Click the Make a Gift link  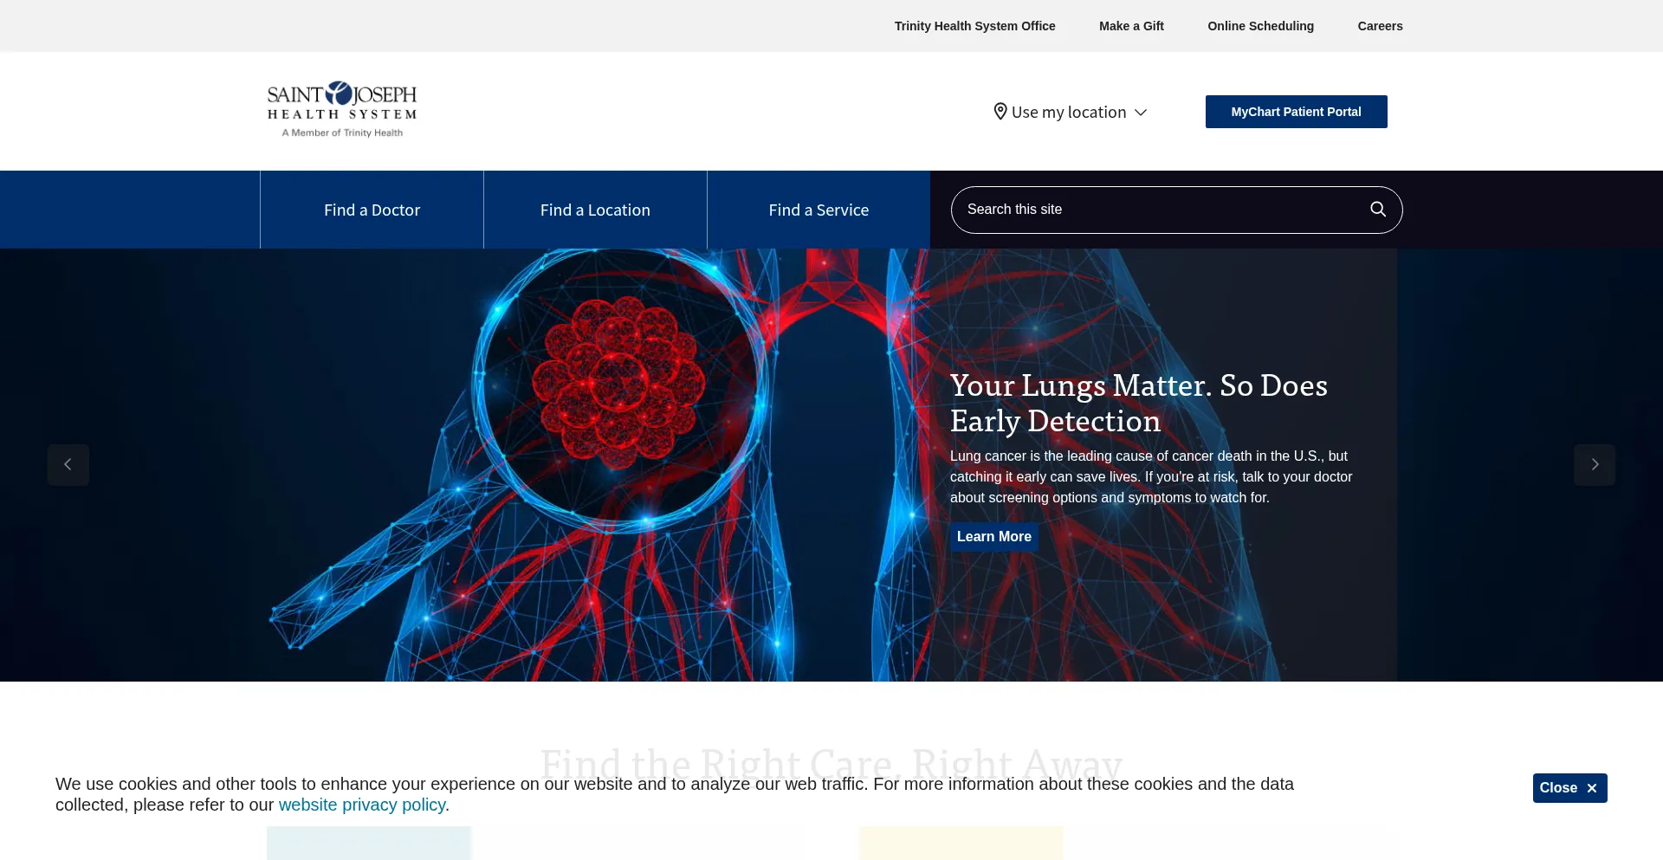[1131, 26]
